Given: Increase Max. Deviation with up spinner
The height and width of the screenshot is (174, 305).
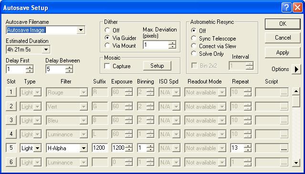Looking at the screenshot, I should click(172, 43).
